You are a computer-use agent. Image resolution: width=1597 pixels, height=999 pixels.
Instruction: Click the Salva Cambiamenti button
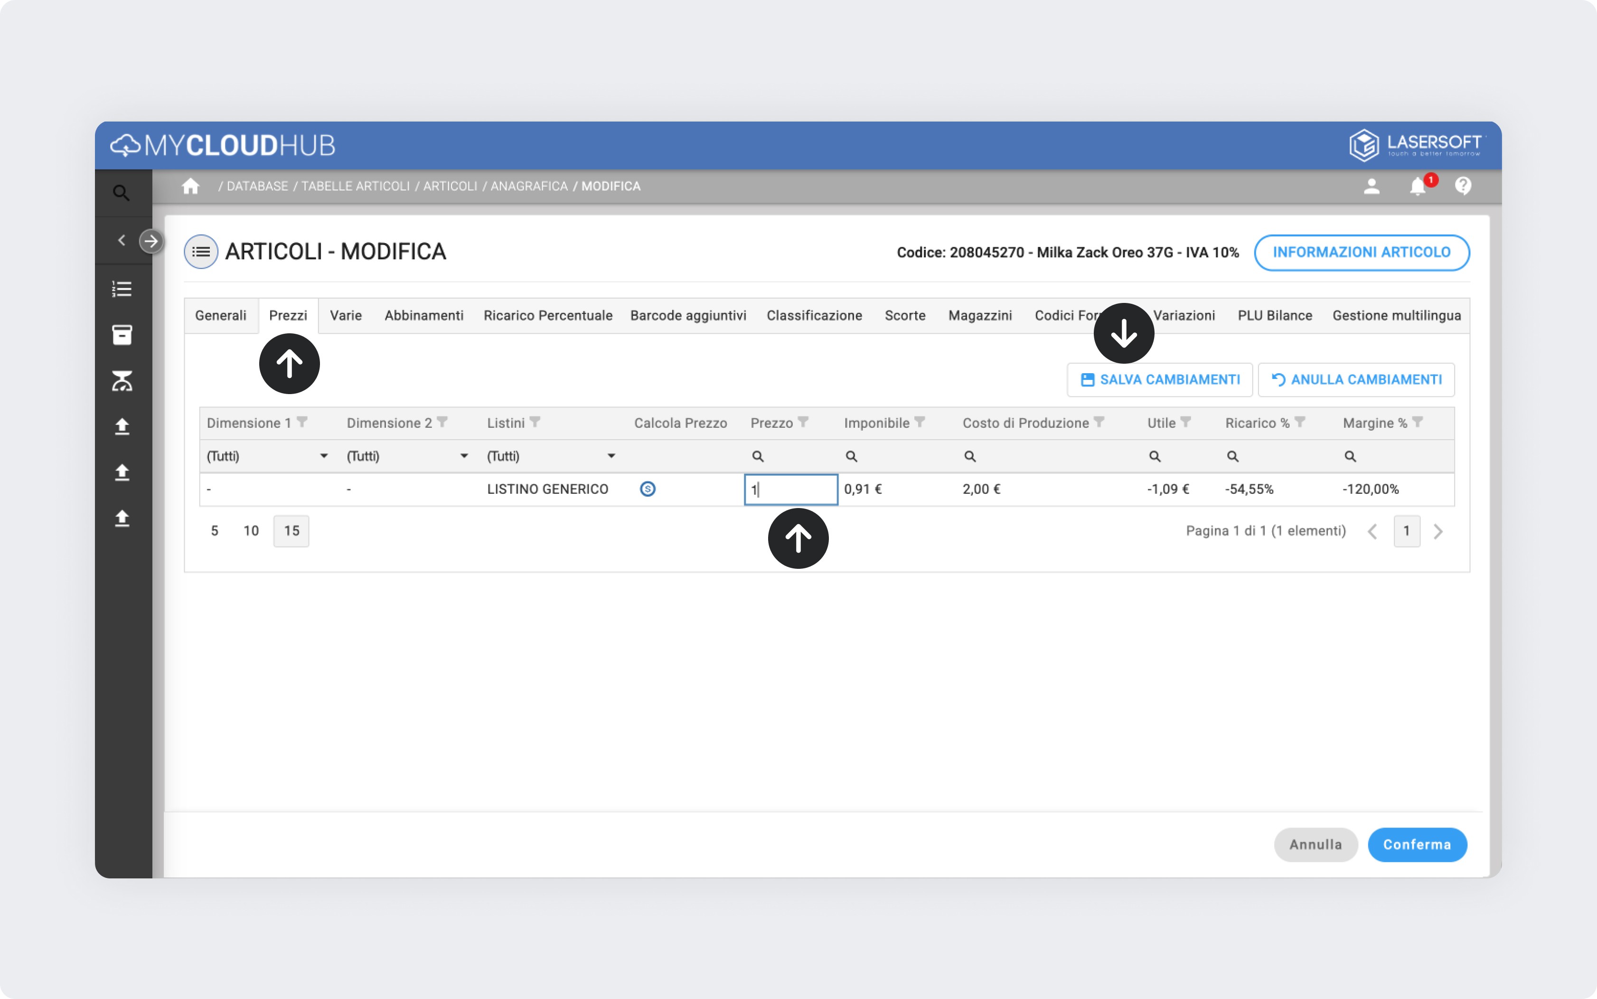click(1160, 380)
